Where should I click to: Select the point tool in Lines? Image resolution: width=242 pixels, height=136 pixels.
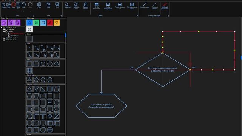click(x=29, y=48)
